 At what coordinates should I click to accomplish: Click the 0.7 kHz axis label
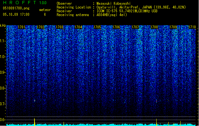(x=3, y=104)
